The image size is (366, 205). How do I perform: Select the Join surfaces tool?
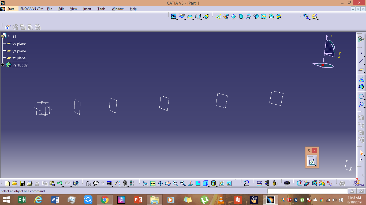(174, 16)
